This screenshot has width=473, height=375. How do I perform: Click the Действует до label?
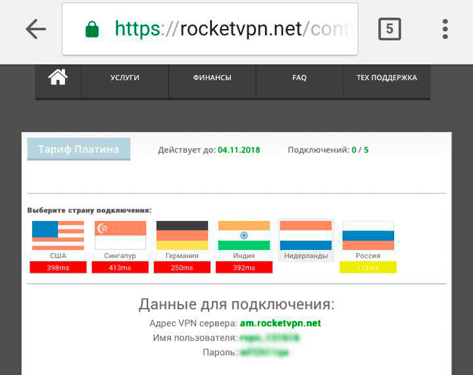(187, 150)
